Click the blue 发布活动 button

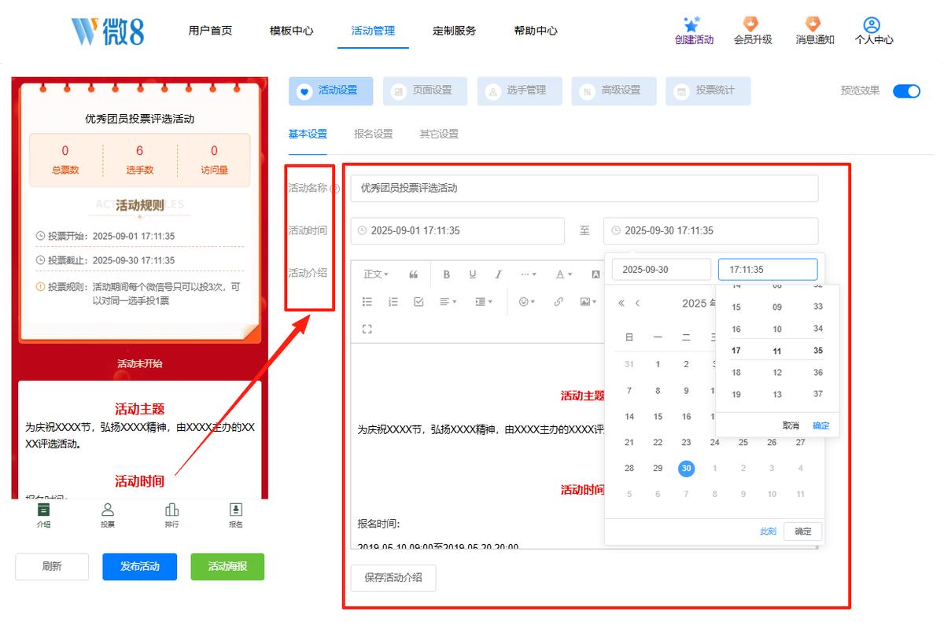click(x=139, y=567)
